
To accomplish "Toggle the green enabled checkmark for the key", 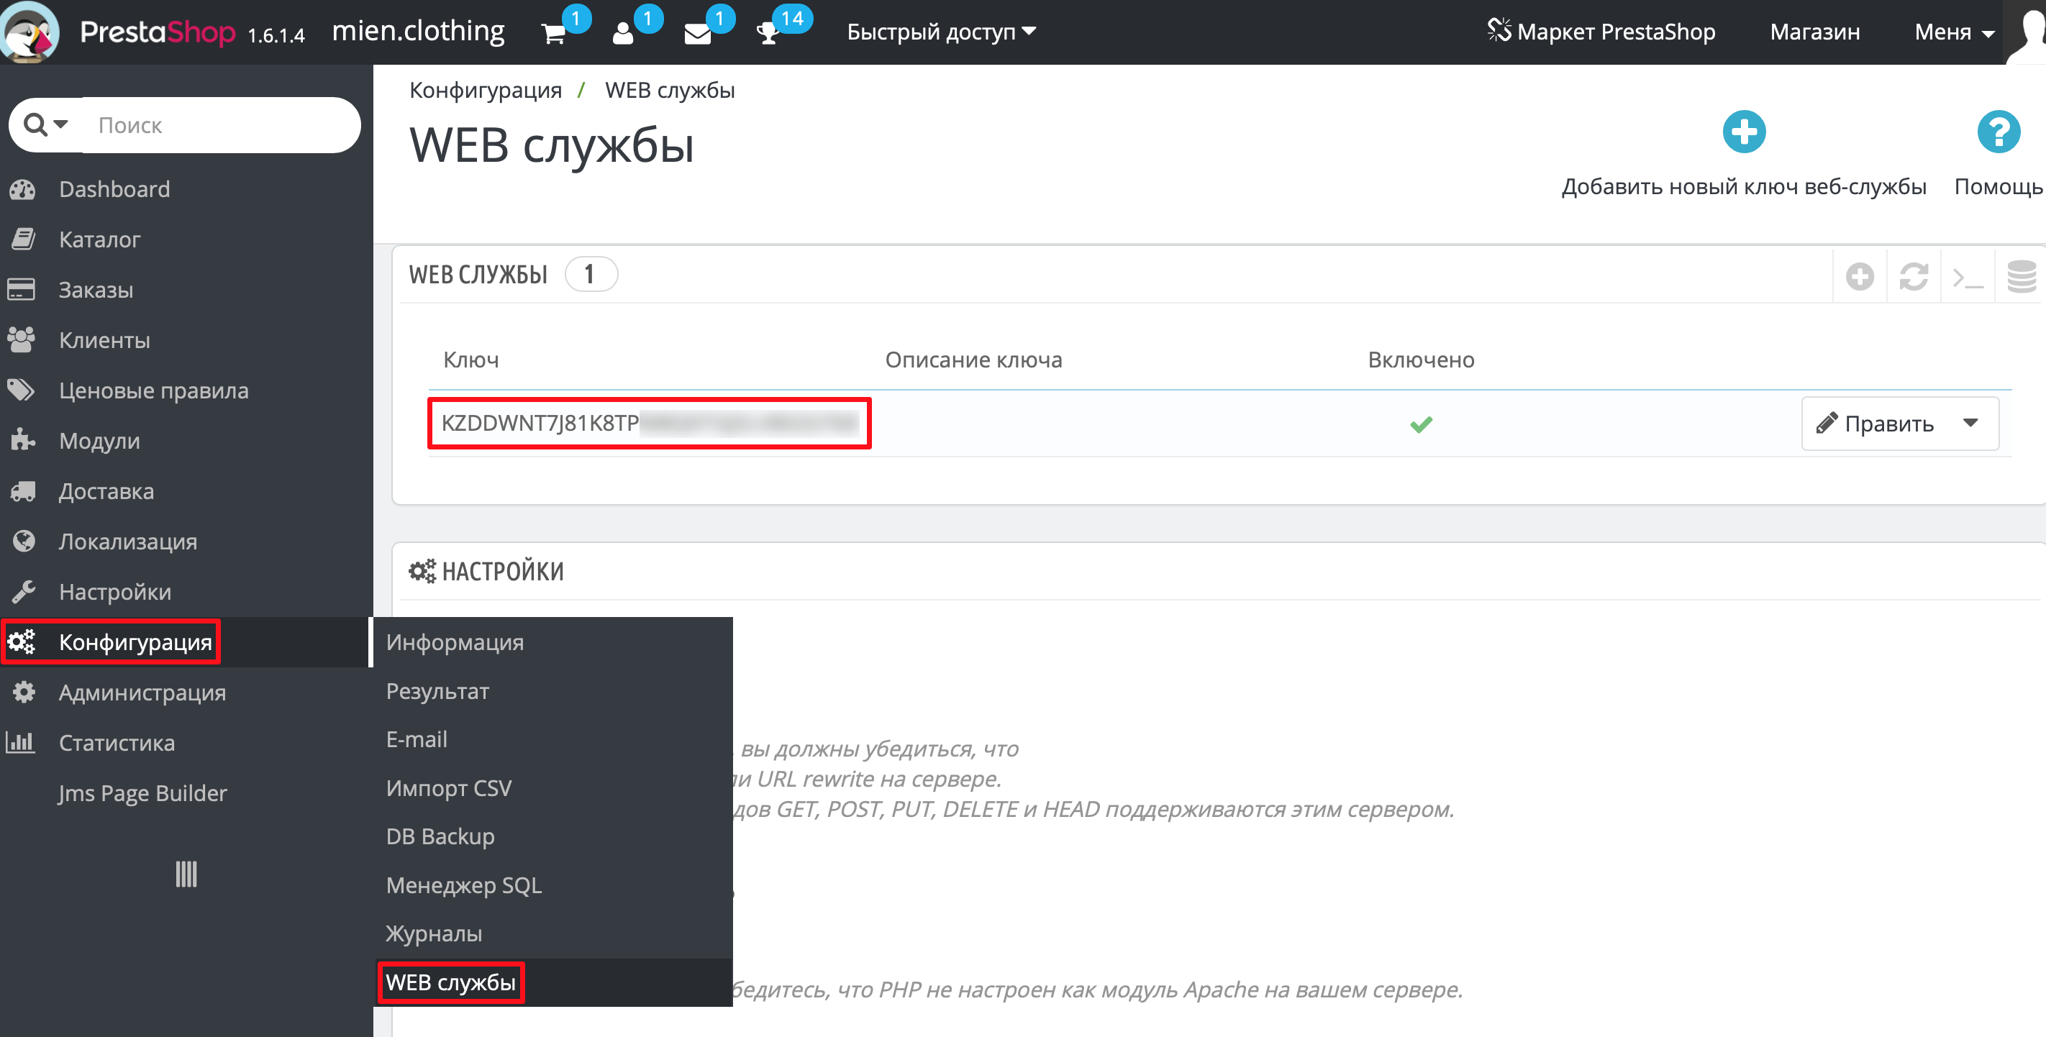I will (x=1421, y=424).
